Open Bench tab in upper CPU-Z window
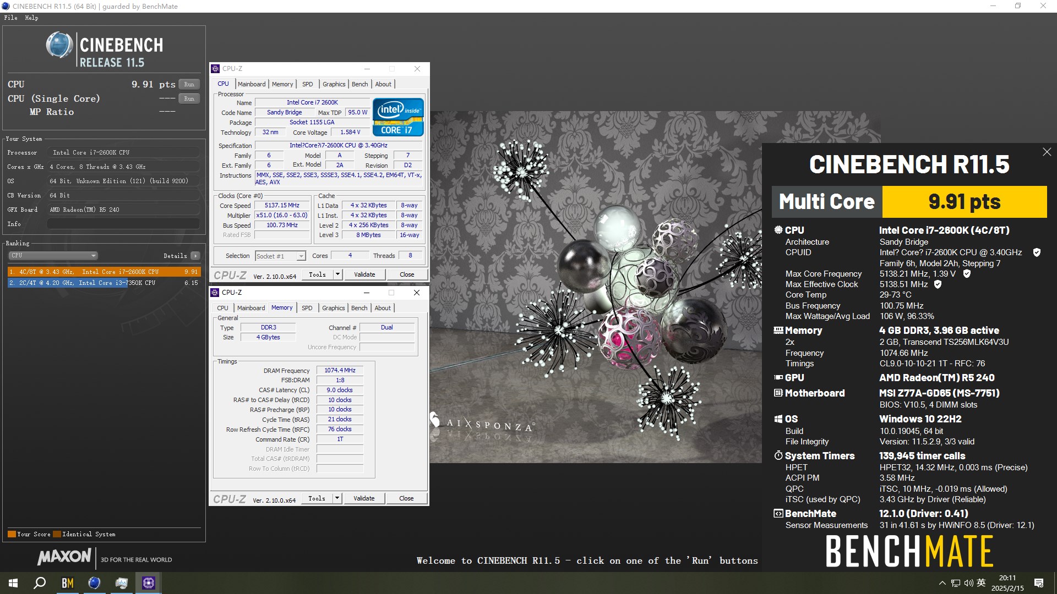This screenshot has width=1057, height=594. coord(359,84)
